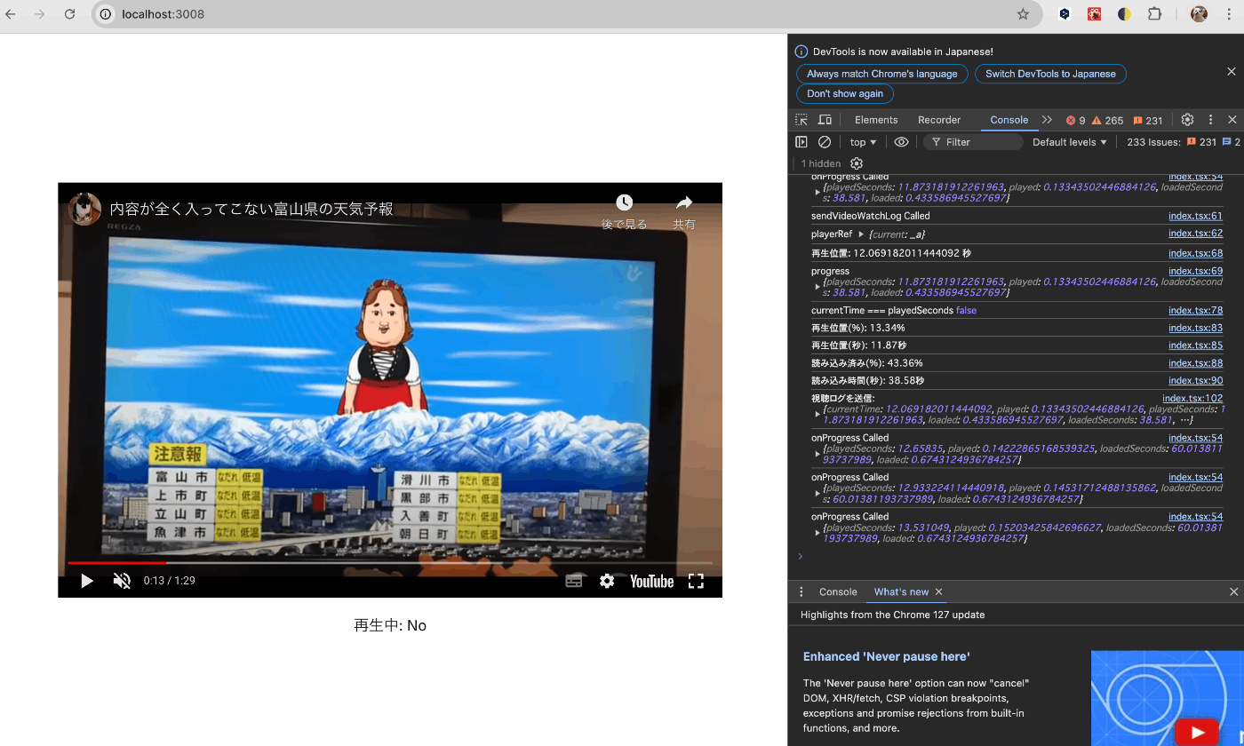Bookmark this page with the star icon

point(1023,14)
